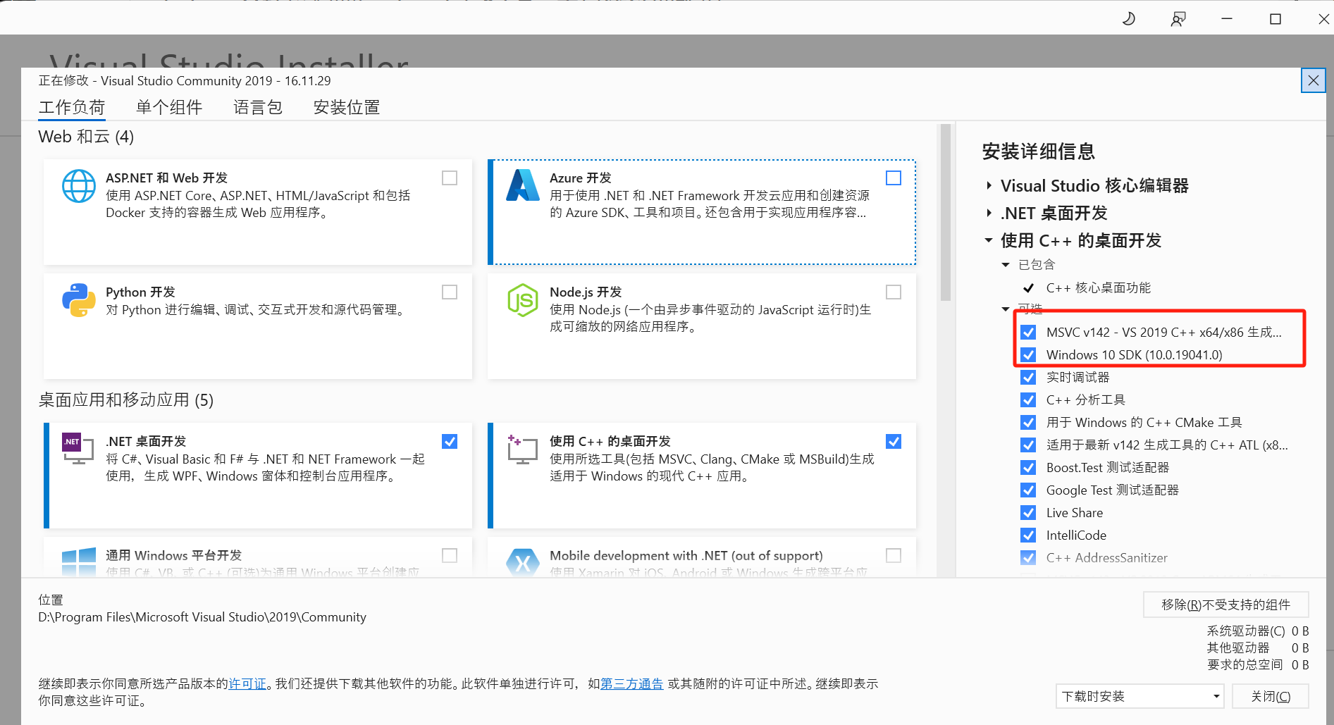Image resolution: width=1334 pixels, height=725 pixels.
Task: Switch to the 语言包 tab
Action: 258,107
